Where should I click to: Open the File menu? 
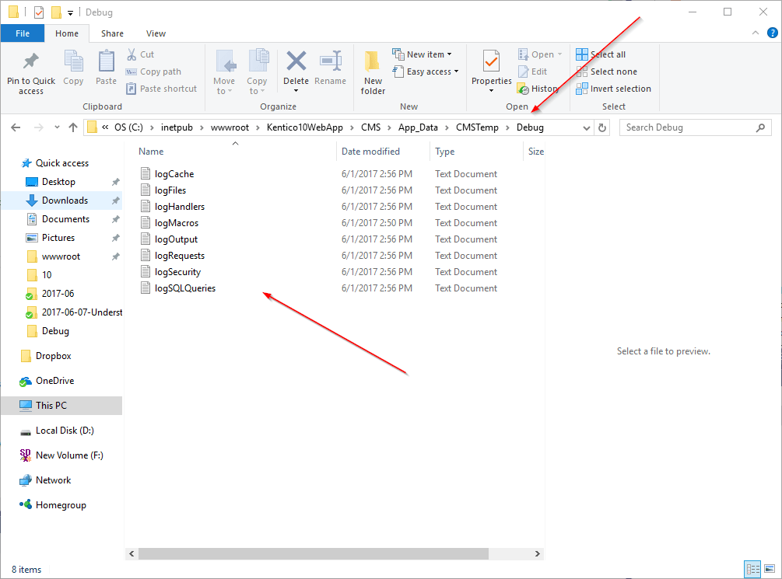tap(23, 33)
